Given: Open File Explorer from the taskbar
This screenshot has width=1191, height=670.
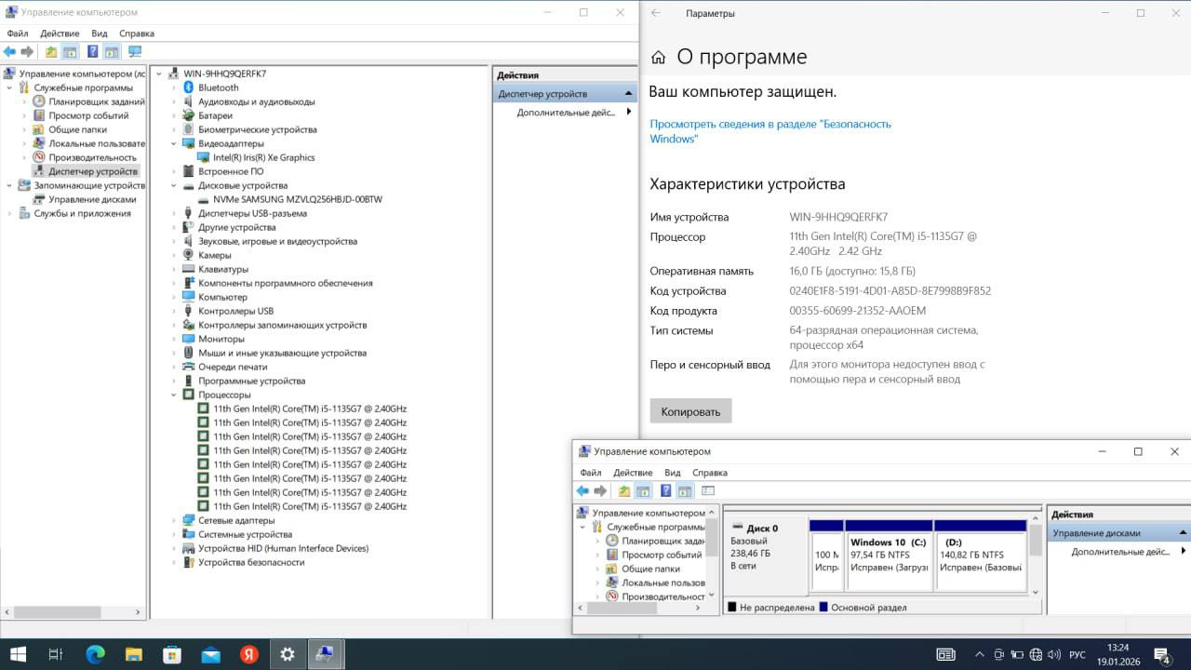Looking at the screenshot, I should [133, 654].
